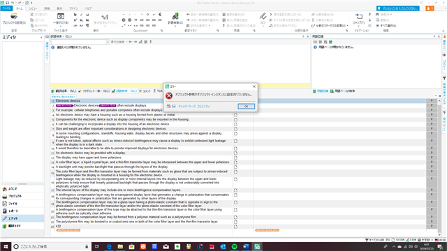This screenshot has height=251, width=447.
Task: Toggle the paragraph mark display icon
Action: 87,26
